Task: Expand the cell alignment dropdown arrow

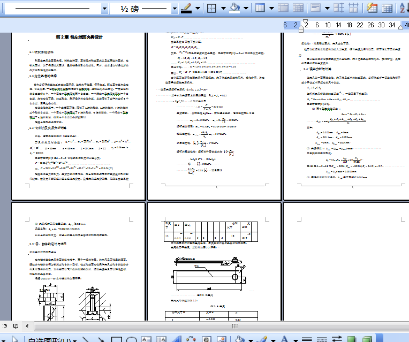Action: 327,9
